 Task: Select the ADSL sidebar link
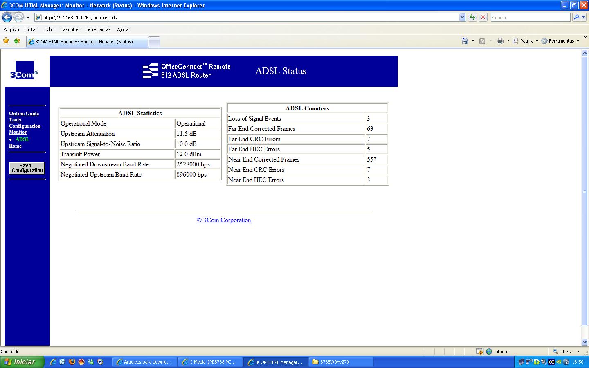22,139
